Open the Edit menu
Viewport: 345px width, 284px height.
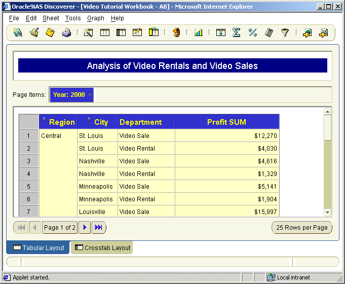[x=31, y=18]
